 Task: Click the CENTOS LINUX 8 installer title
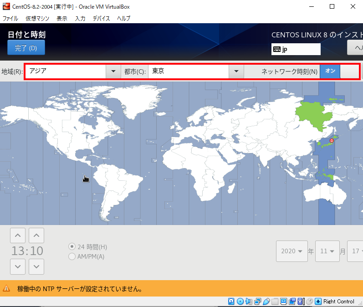coord(317,35)
